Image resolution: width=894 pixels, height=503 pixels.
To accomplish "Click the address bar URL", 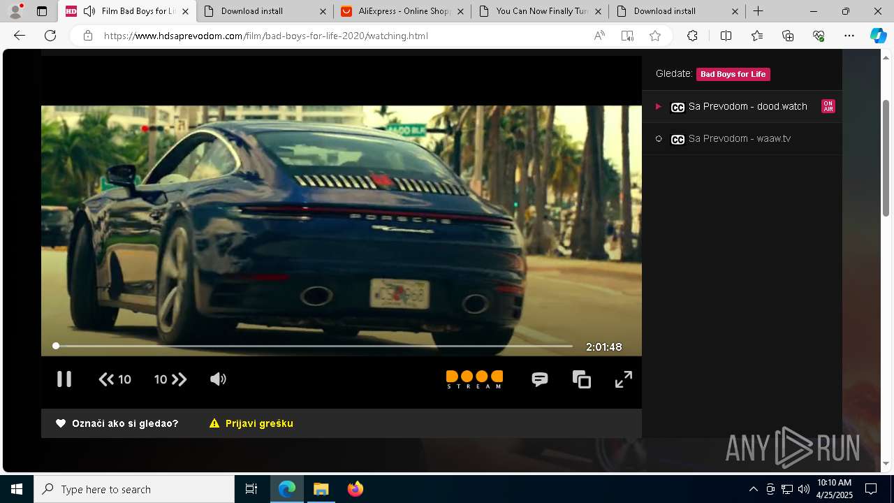I will tap(266, 36).
